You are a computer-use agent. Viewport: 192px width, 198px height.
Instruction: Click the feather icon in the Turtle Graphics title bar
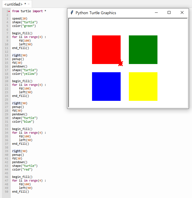point(72,12)
